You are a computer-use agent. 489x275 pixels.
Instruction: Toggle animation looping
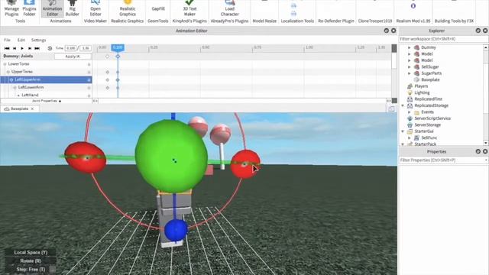50,48
